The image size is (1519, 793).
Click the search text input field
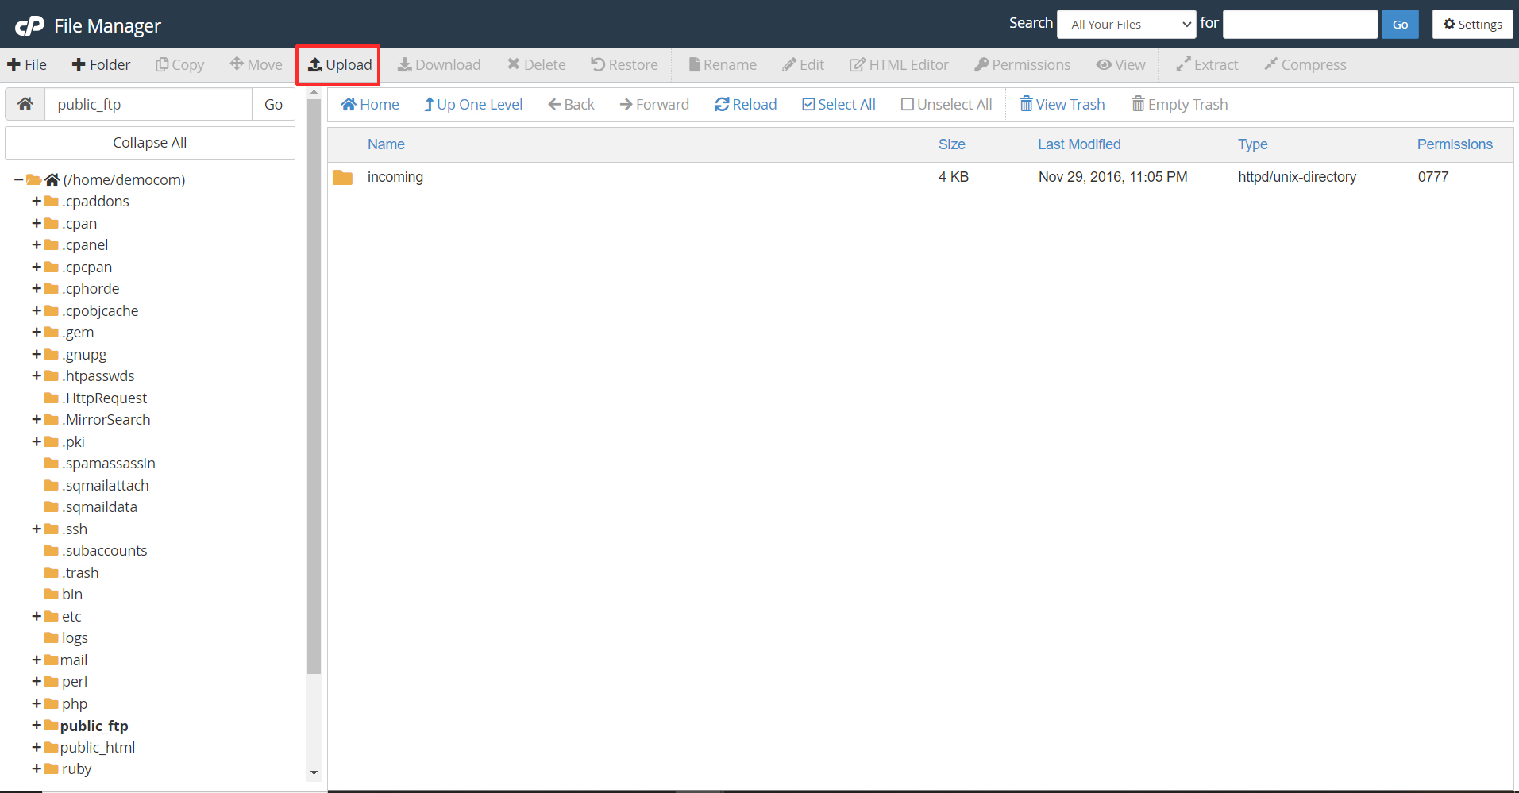coord(1299,25)
